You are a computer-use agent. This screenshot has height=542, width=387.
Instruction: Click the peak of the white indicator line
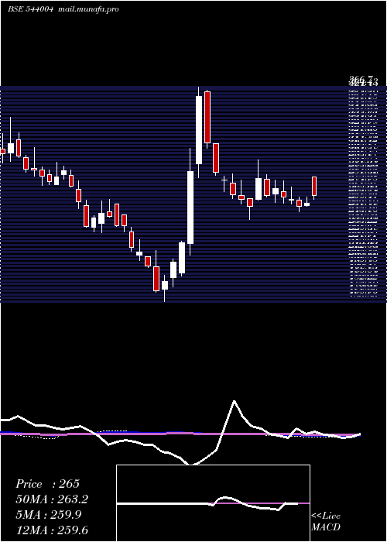[x=235, y=401]
